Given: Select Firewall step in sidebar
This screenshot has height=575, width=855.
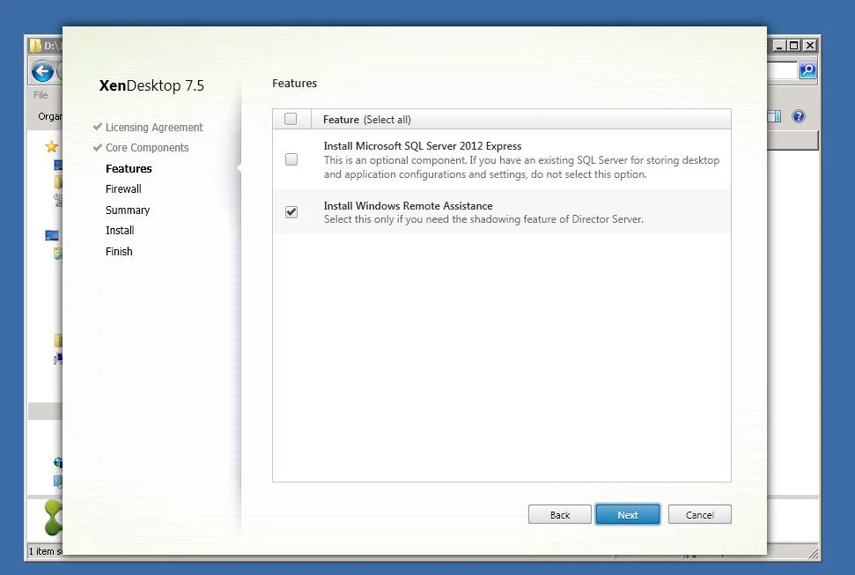Looking at the screenshot, I should coord(123,188).
